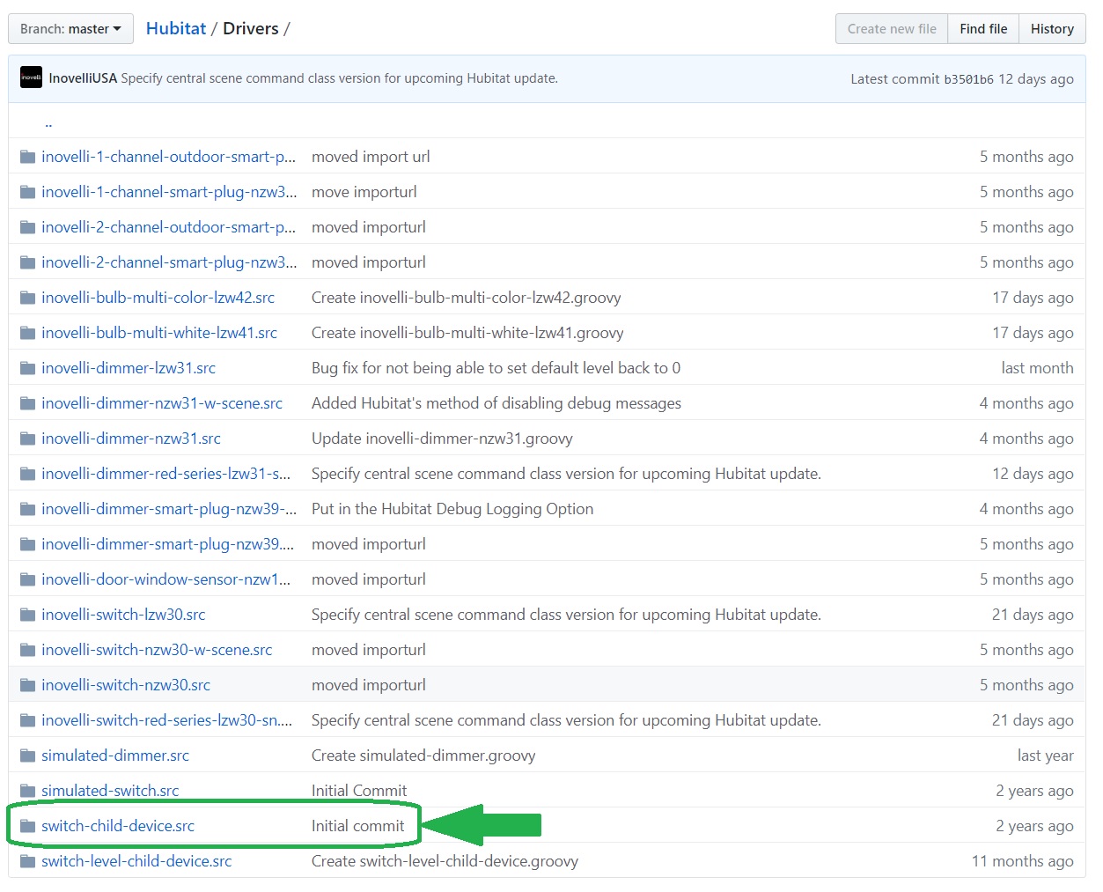Open commit 'moved import url' message

point(371,157)
